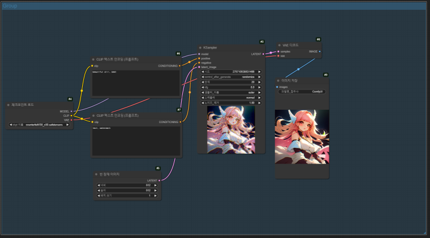Collapse the empty latent image node
This screenshot has height=238, width=430.
point(96,174)
